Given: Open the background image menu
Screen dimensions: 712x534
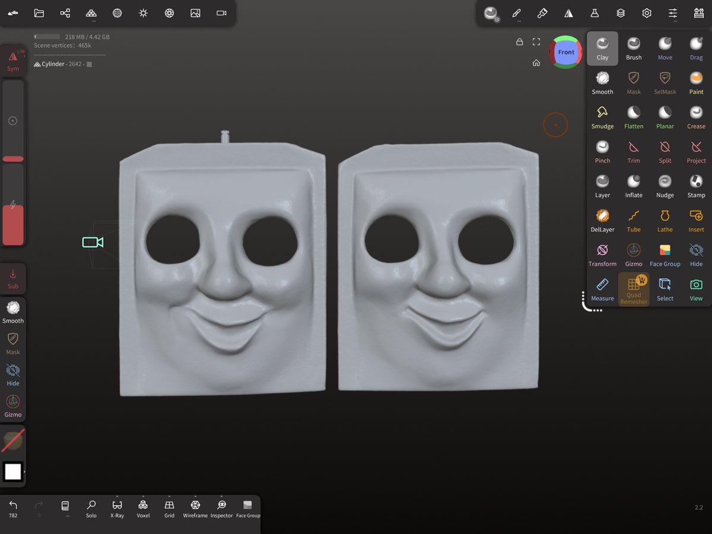Looking at the screenshot, I should coord(195,13).
